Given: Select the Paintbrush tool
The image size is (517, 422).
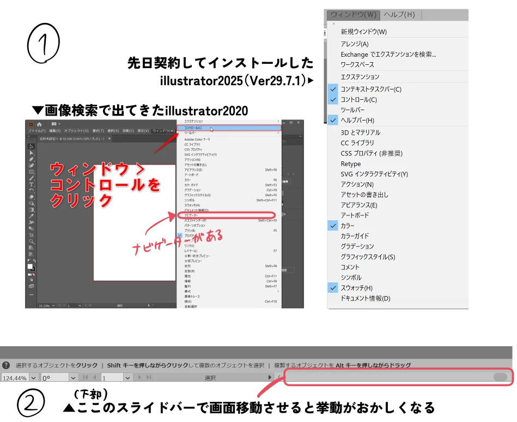Looking at the screenshot, I should pyautogui.click(x=31, y=178).
